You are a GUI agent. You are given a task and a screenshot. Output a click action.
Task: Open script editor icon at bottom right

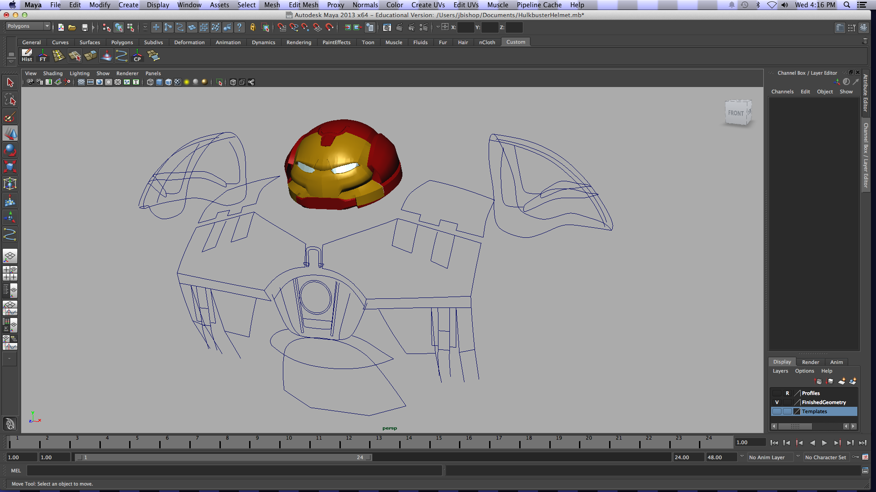click(x=865, y=471)
